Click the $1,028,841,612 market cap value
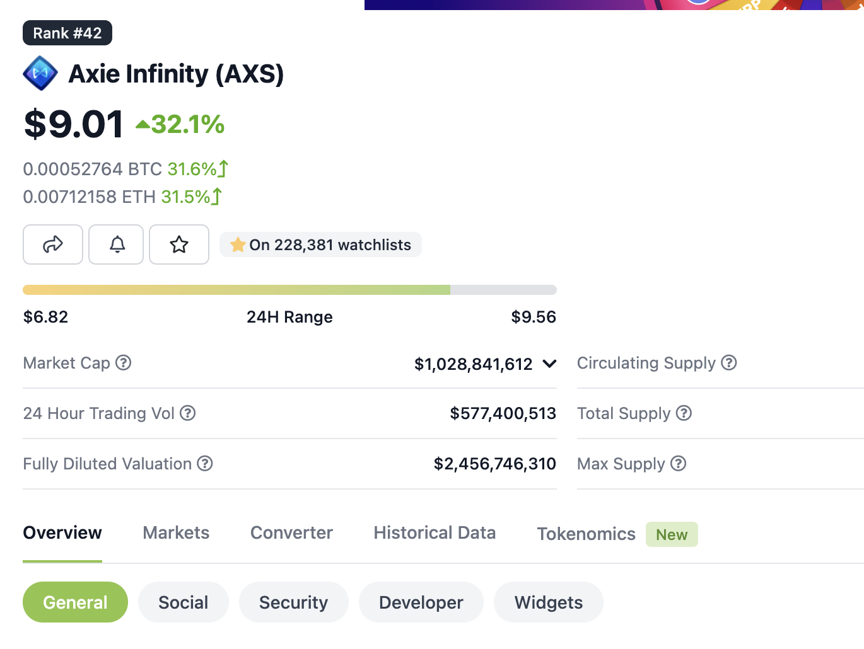The width and height of the screenshot is (864, 649). pos(474,364)
